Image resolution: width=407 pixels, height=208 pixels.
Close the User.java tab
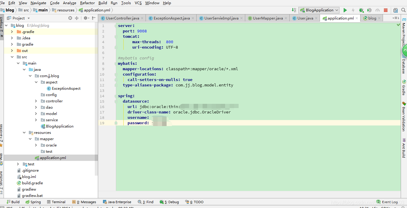[317, 18]
